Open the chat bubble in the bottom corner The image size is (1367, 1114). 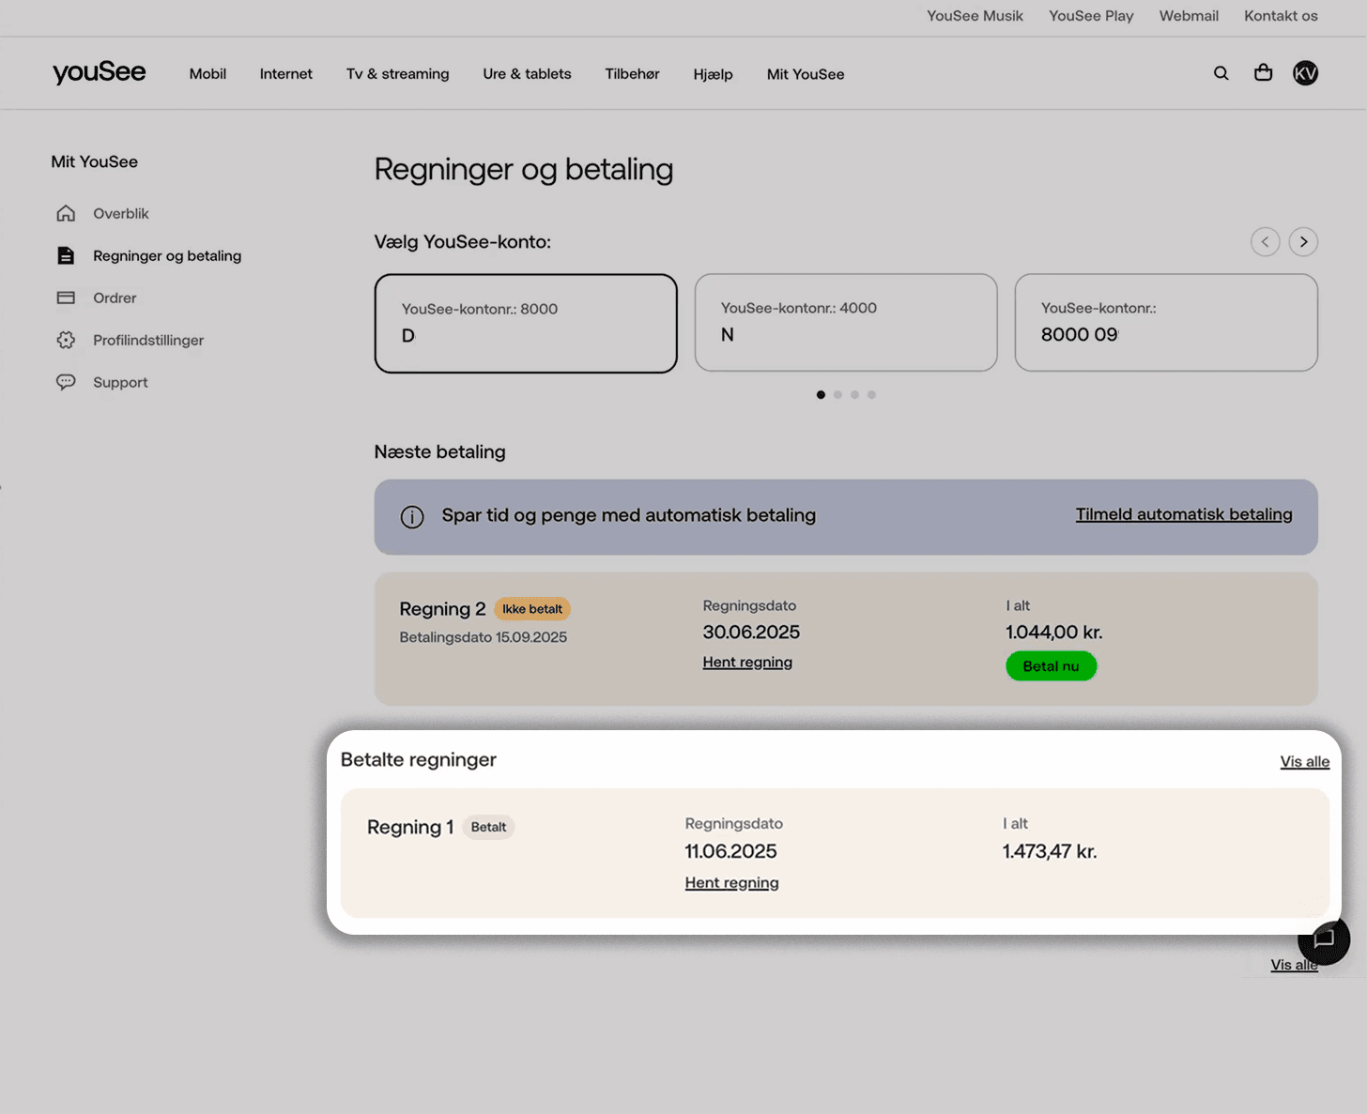1324,940
